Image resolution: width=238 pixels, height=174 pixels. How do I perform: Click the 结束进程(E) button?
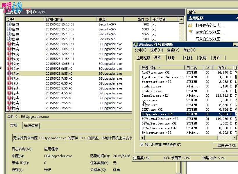click(x=226, y=145)
